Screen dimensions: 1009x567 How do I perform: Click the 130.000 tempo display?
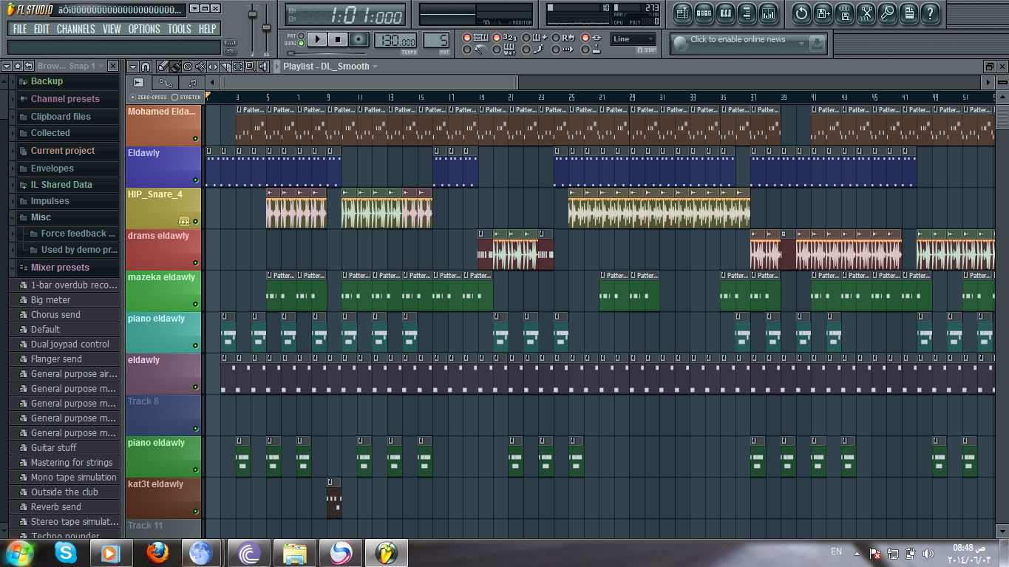point(395,40)
